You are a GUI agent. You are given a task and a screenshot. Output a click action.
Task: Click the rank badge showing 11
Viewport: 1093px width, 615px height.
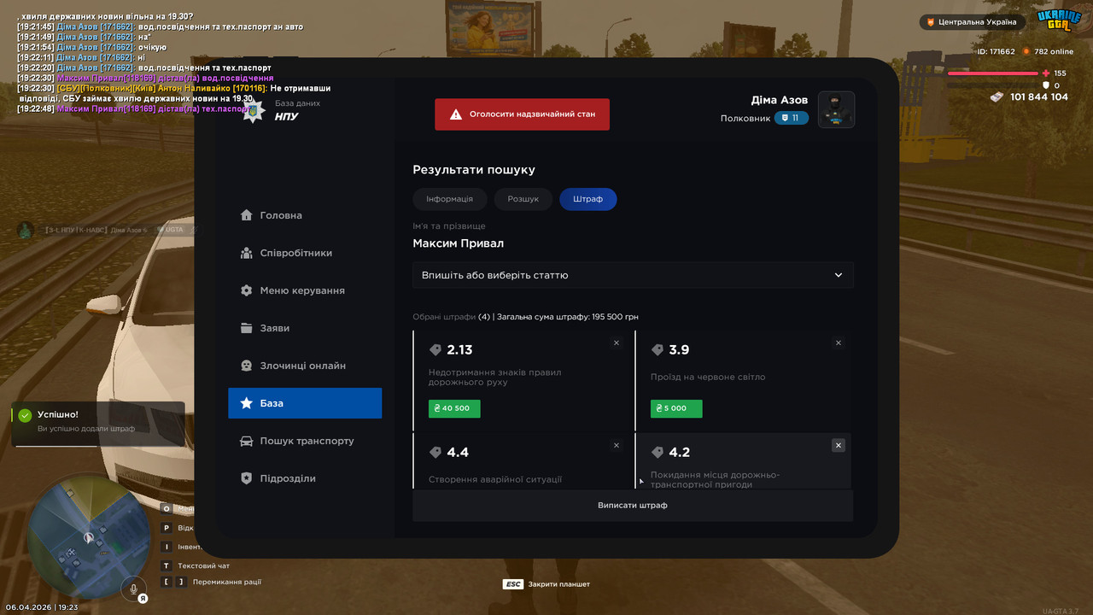pyautogui.click(x=792, y=118)
